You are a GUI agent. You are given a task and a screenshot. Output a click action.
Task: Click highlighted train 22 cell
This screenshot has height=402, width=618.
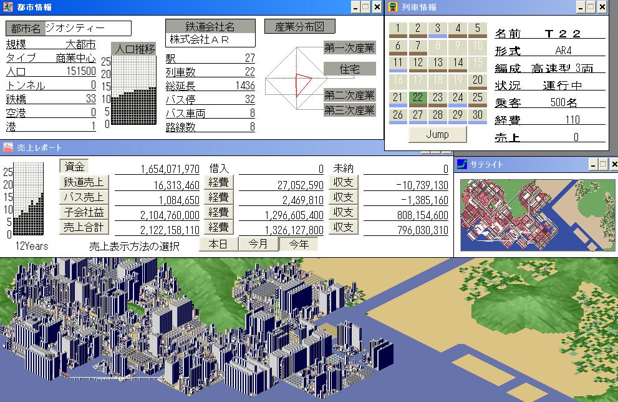point(418,99)
